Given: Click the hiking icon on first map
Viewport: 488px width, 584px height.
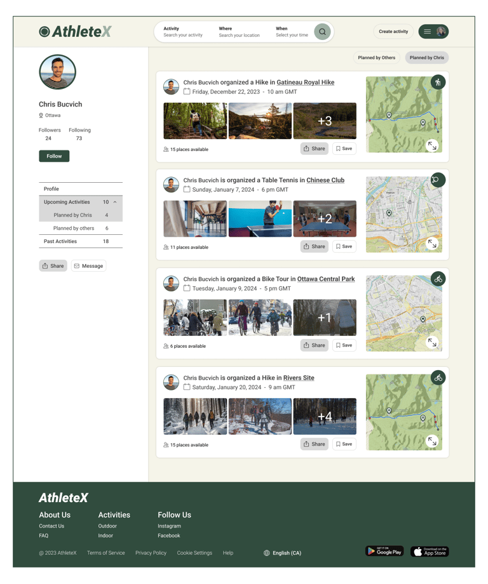Looking at the screenshot, I should (438, 83).
